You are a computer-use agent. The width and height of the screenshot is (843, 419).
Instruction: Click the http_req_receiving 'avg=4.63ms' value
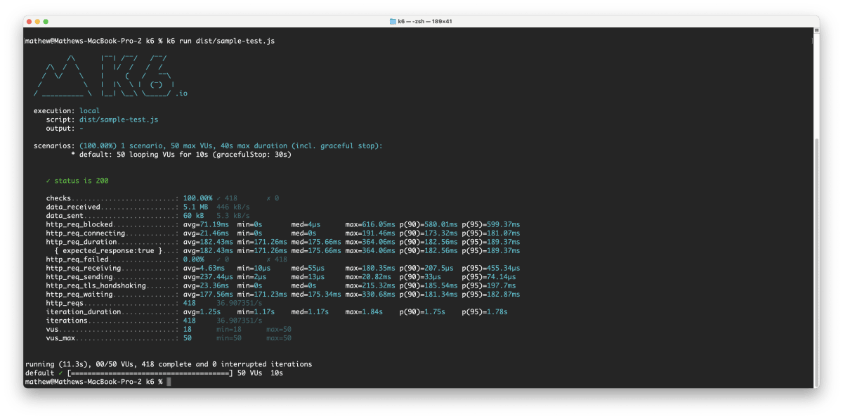point(203,268)
